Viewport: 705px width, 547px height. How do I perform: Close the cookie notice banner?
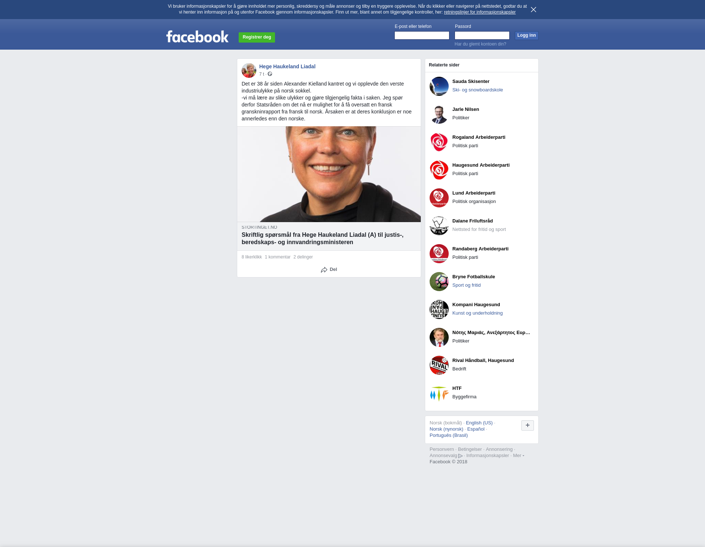pyautogui.click(x=534, y=10)
